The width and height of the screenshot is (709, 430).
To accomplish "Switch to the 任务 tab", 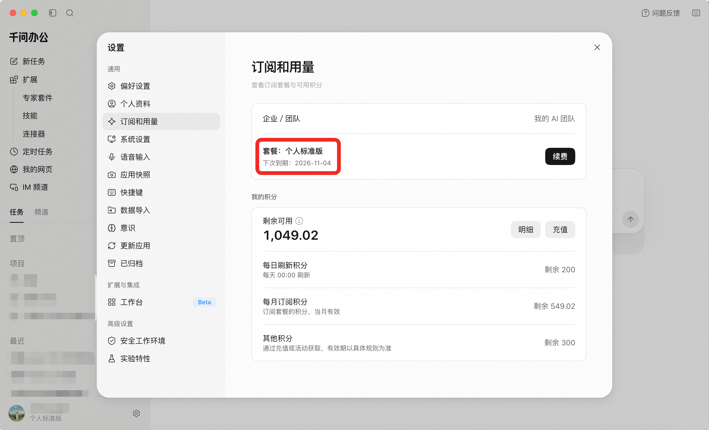I will 16,212.
